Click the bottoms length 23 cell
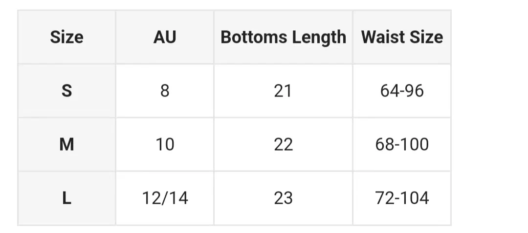Image resolution: width=528 pixels, height=233 pixels. pos(283,198)
